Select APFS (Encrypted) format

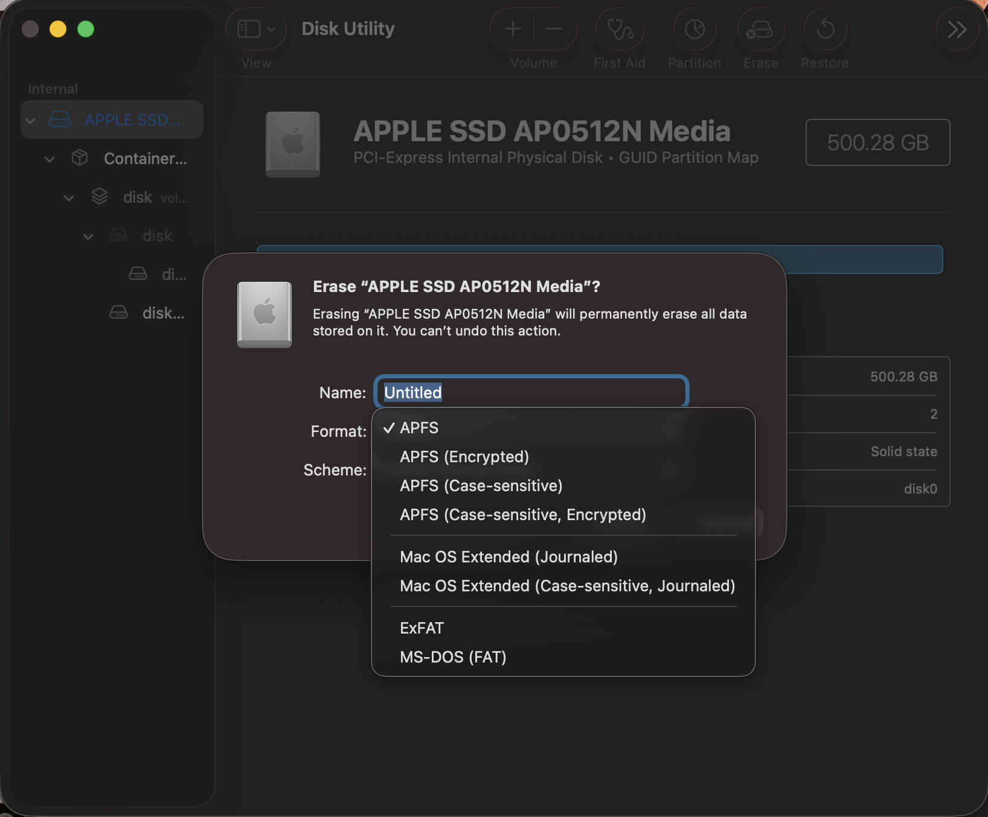[464, 457]
